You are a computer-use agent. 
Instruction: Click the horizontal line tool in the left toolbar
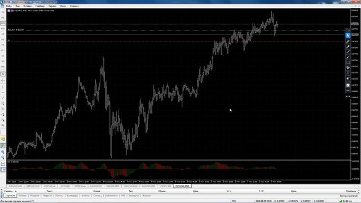3,92
